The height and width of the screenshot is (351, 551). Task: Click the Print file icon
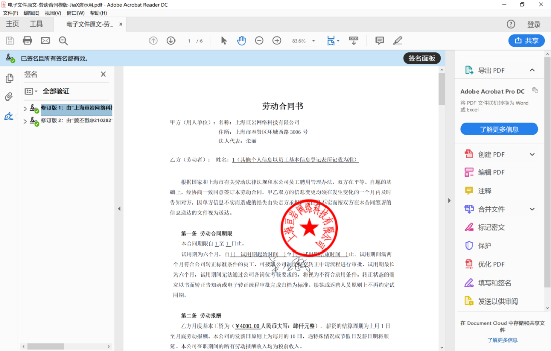pyautogui.click(x=28, y=41)
